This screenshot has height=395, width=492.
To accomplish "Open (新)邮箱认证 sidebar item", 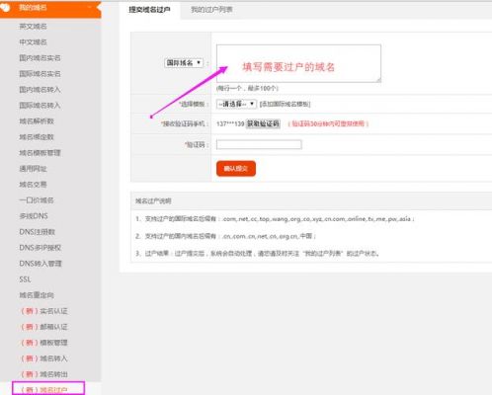I will click(44, 327).
